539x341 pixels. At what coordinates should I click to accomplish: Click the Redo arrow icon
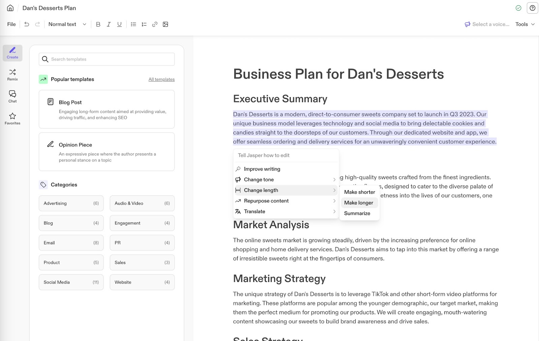pyautogui.click(x=37, y=24)
